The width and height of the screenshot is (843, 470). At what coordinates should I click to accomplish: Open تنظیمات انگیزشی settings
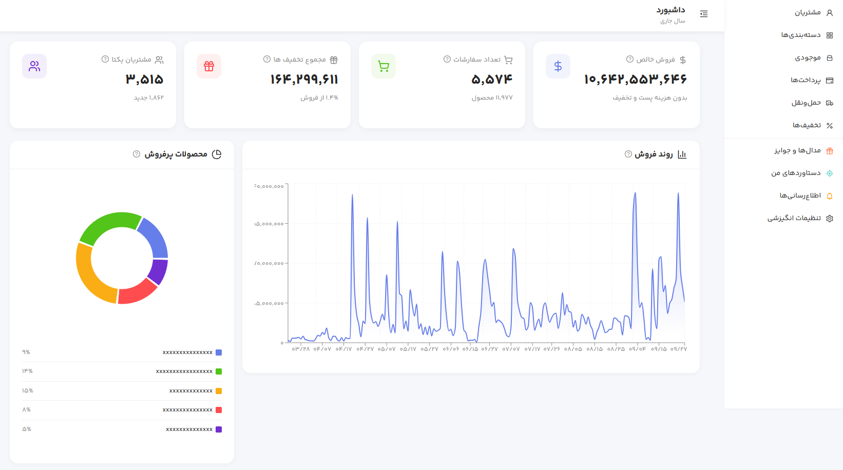pos(794,218)
